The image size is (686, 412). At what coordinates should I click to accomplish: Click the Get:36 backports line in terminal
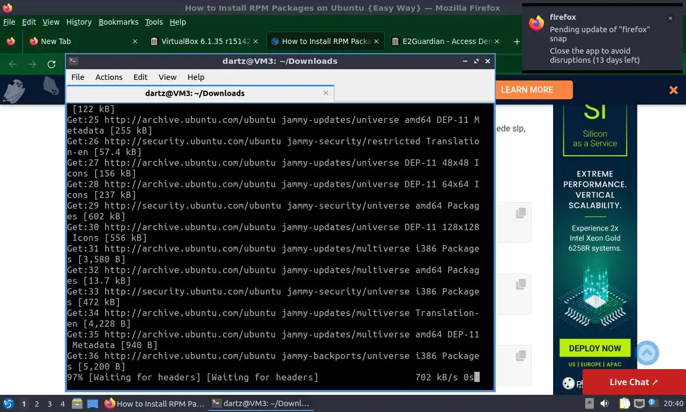(273, 361)
